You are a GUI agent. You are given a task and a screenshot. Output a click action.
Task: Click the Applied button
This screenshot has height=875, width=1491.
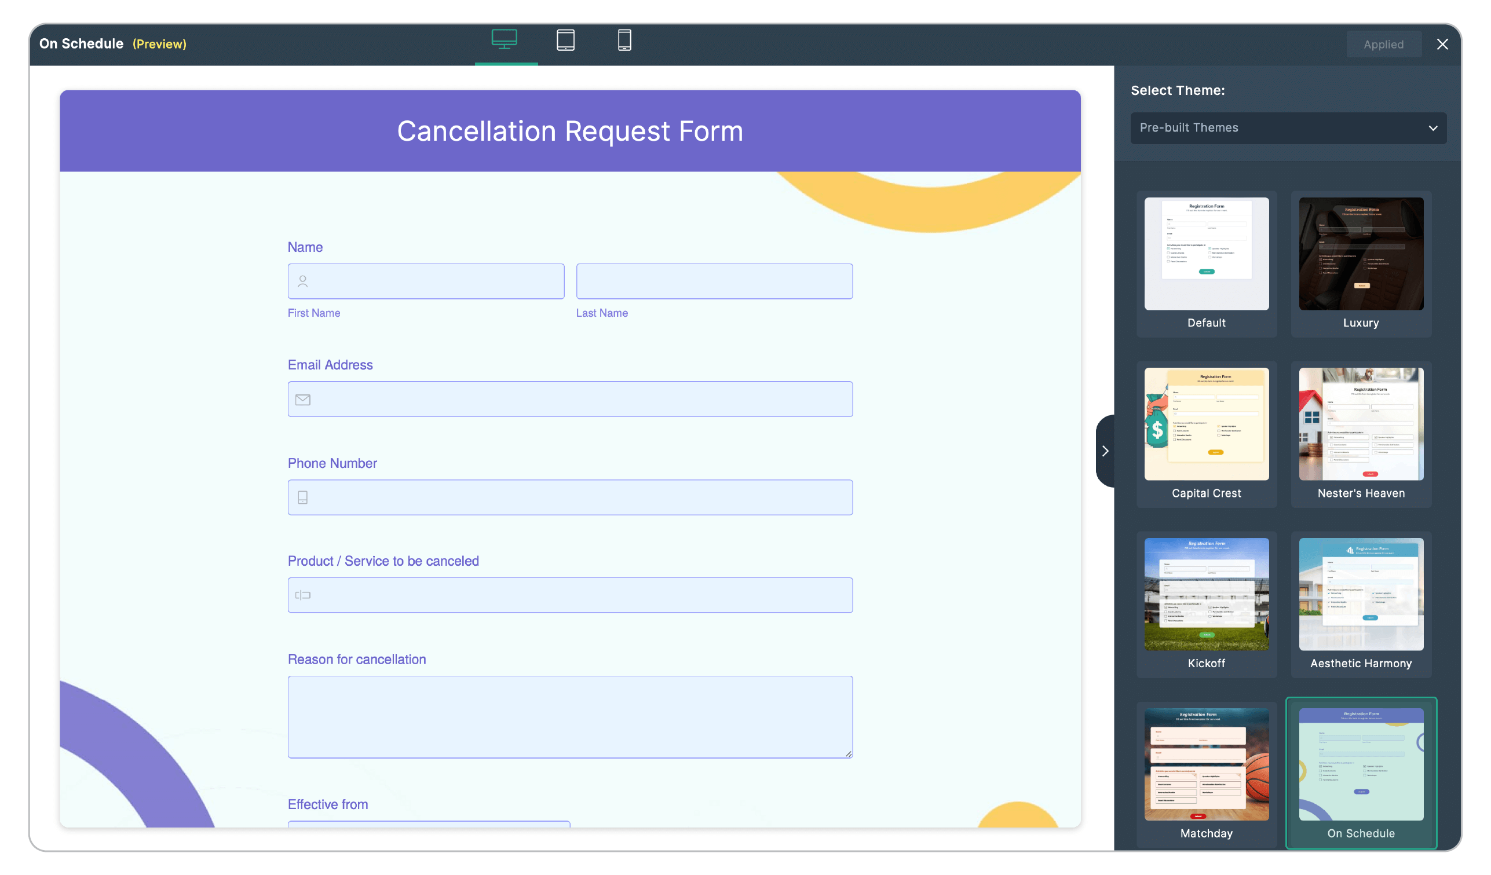pyautogui.click(x=1384, y=44)
